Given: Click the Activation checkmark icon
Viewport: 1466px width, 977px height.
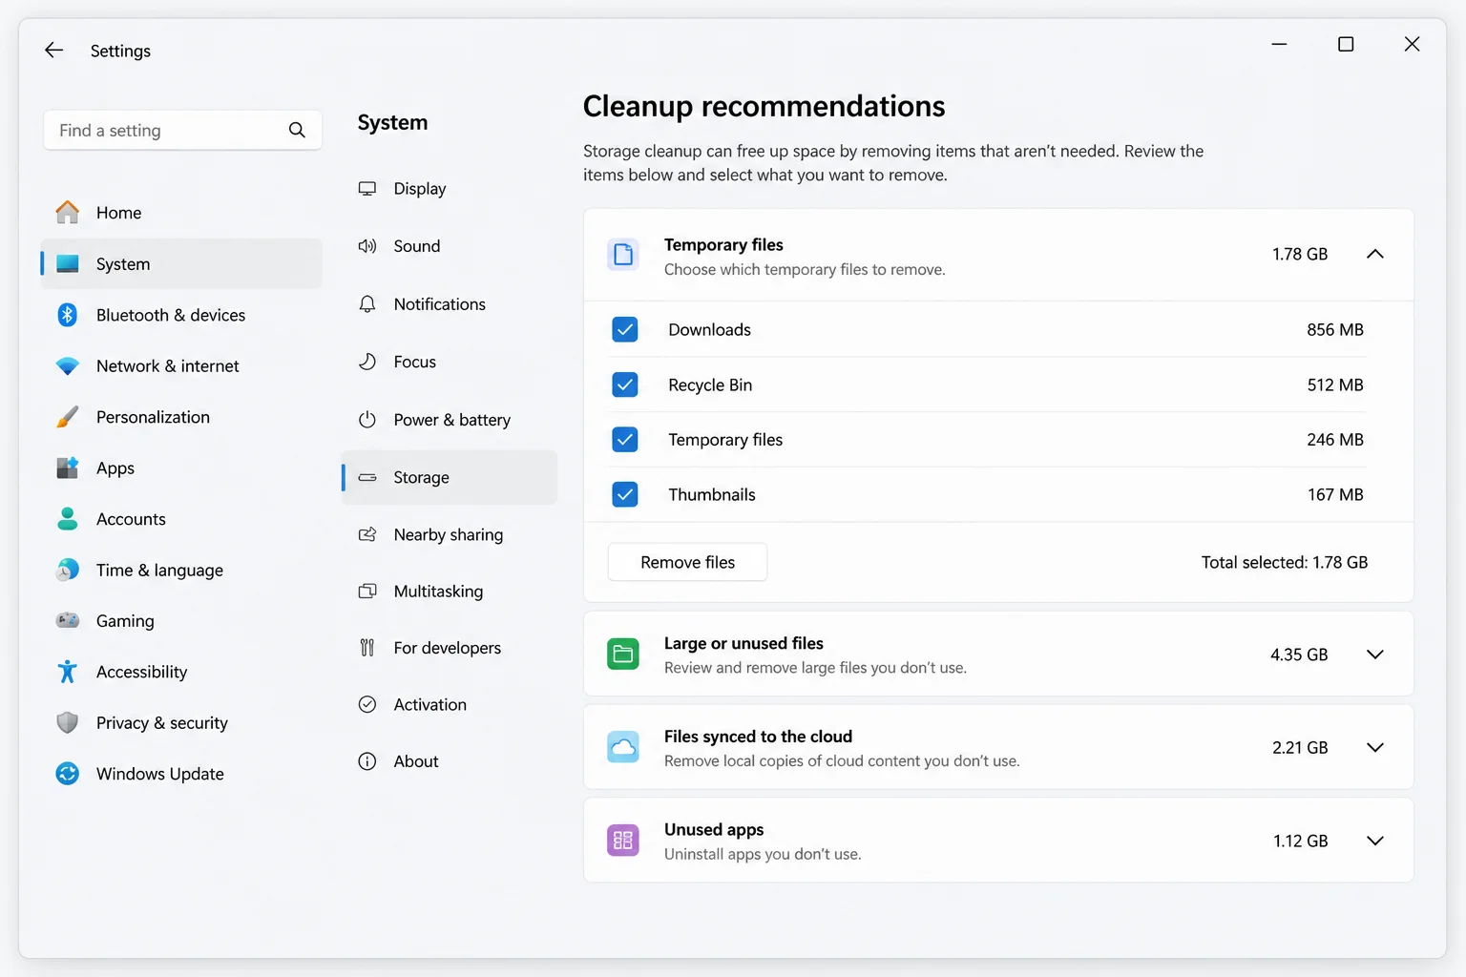Looking at the screenshot, I should (367, 704).
